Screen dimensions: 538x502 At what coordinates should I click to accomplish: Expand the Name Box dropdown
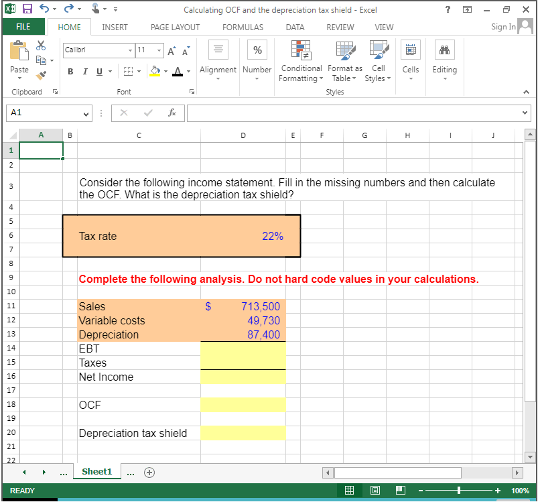point(86,113)
